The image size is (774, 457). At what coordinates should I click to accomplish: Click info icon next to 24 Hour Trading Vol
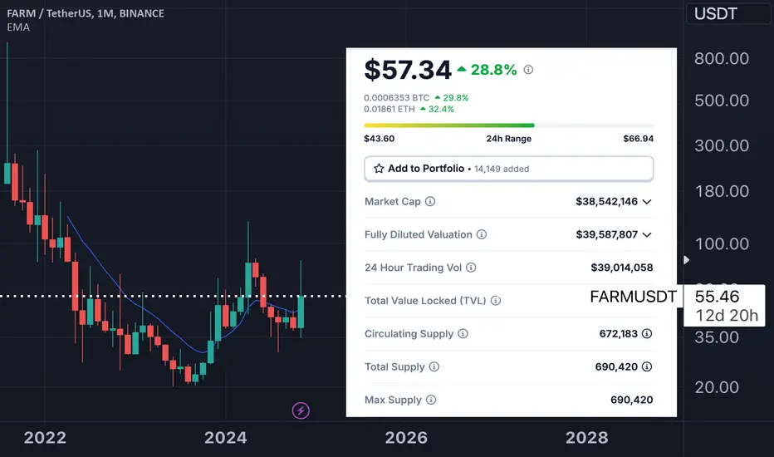click(x=471, y=268)
